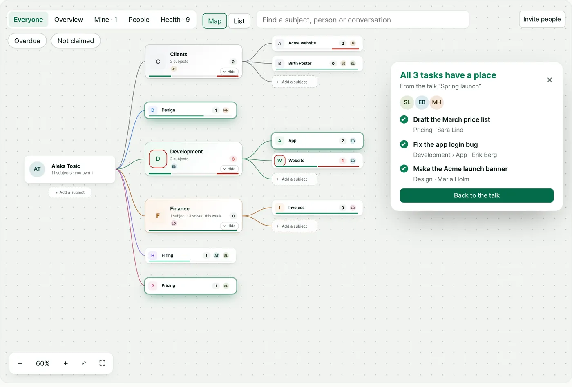Image resolution: width=572 pixels, height=387 pixels.
Task: Add a subject under Clients branch
Action: click(295, 82)
